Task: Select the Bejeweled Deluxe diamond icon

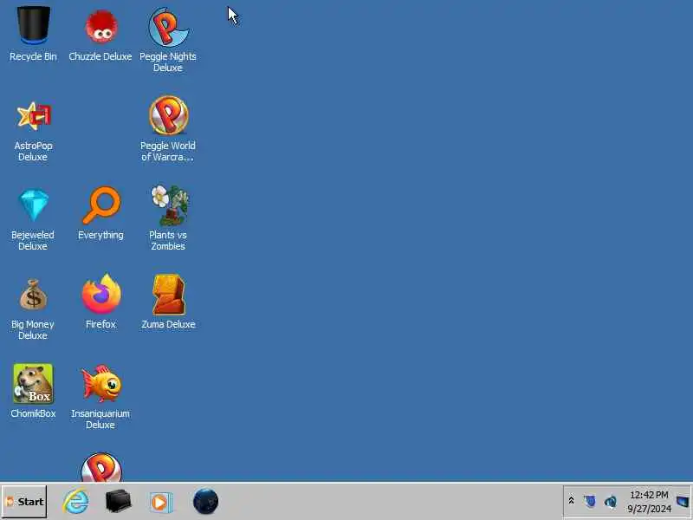Action: 34,205
